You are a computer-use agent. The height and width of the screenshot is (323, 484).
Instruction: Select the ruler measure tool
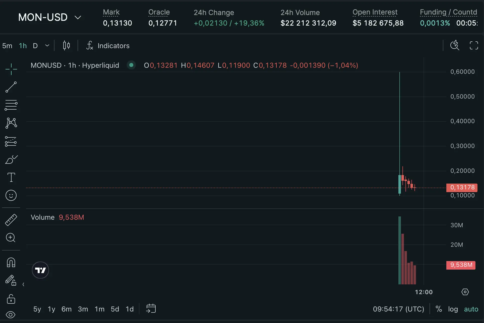point(11,220)
